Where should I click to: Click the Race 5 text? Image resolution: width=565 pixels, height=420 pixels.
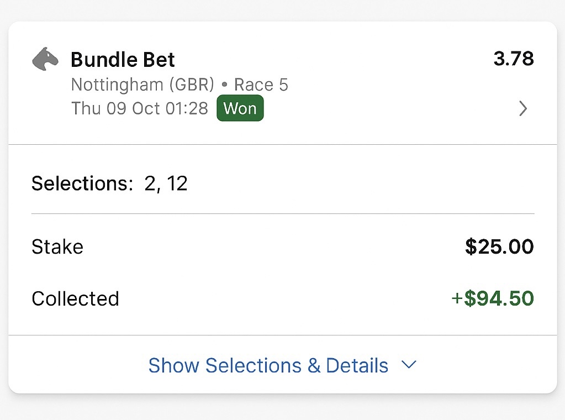pyautogui.click(x=261, y=85)
